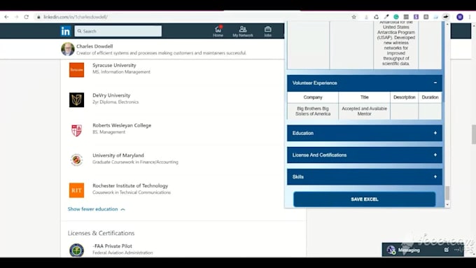
Task: Click the page vertical scrollbar thumb
Action: [474, 134]
